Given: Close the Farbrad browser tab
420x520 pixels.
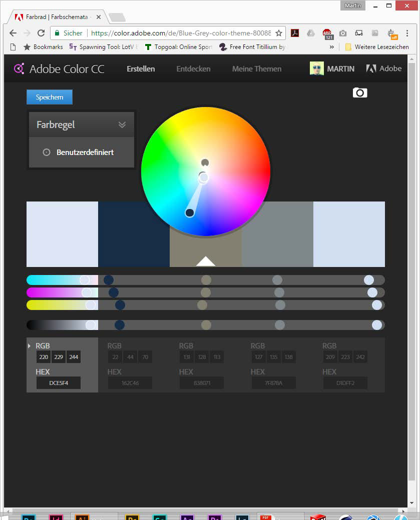Looking at the screenshot, I should (x=99, y=17).
